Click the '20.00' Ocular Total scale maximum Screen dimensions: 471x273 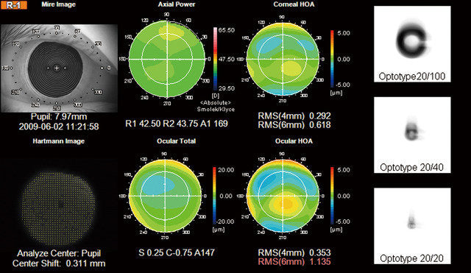point(226,170)
